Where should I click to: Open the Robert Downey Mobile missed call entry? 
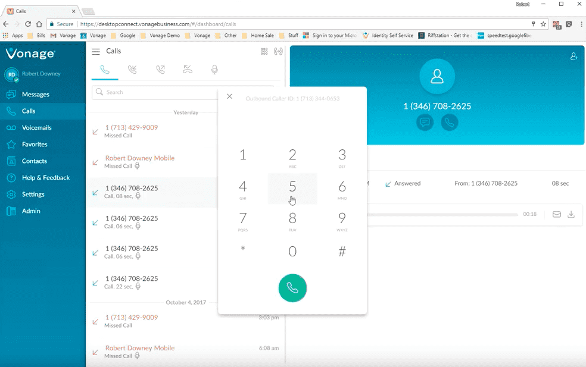pyautogui.click(x=139, y=162)
